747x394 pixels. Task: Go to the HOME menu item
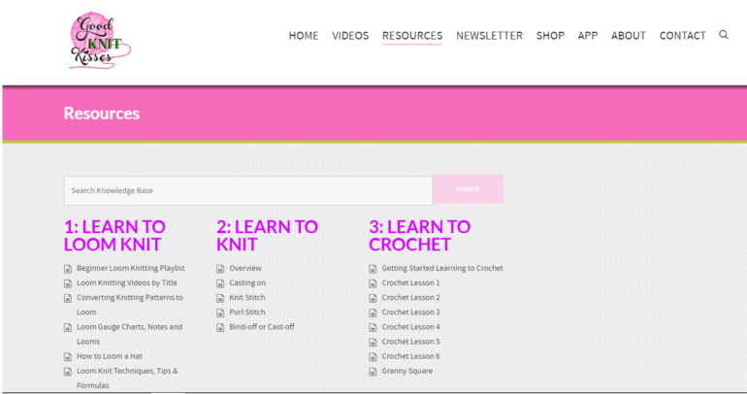click(304, 36)
